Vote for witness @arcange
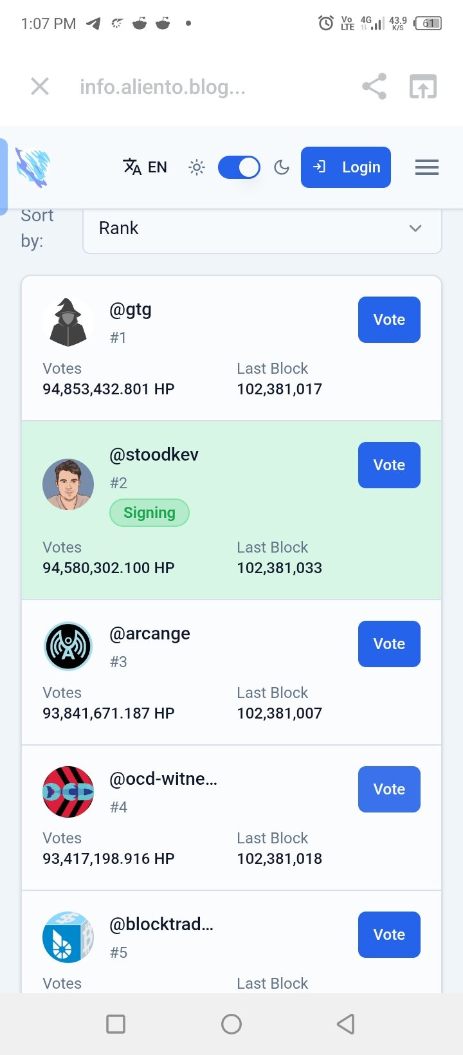Viewport: 463px width, 1055px height. pos(389,644)
